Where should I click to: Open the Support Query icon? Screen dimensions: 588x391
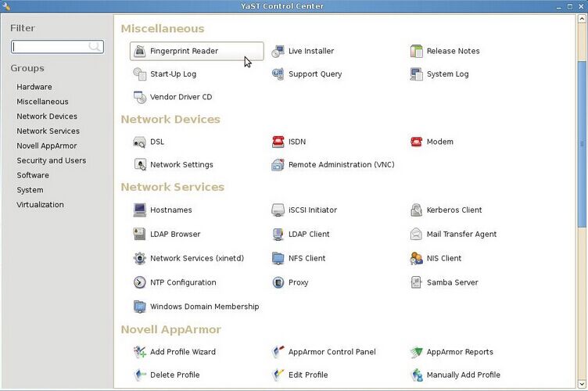(x=278, y=74)
